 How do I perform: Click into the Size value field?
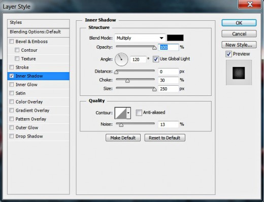point(169,89)
